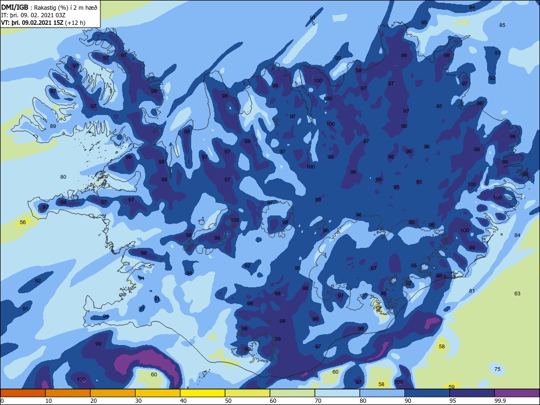Click the '59' humidity value on map
Image resolution: width=540 pixels, height=405 pixels.
[x=452, y=387]
